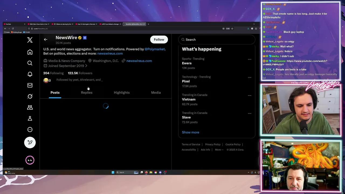This screenshot has width=345, height=194.
Task: Open more options for Vietnam trend
Action: coord(250,95)
